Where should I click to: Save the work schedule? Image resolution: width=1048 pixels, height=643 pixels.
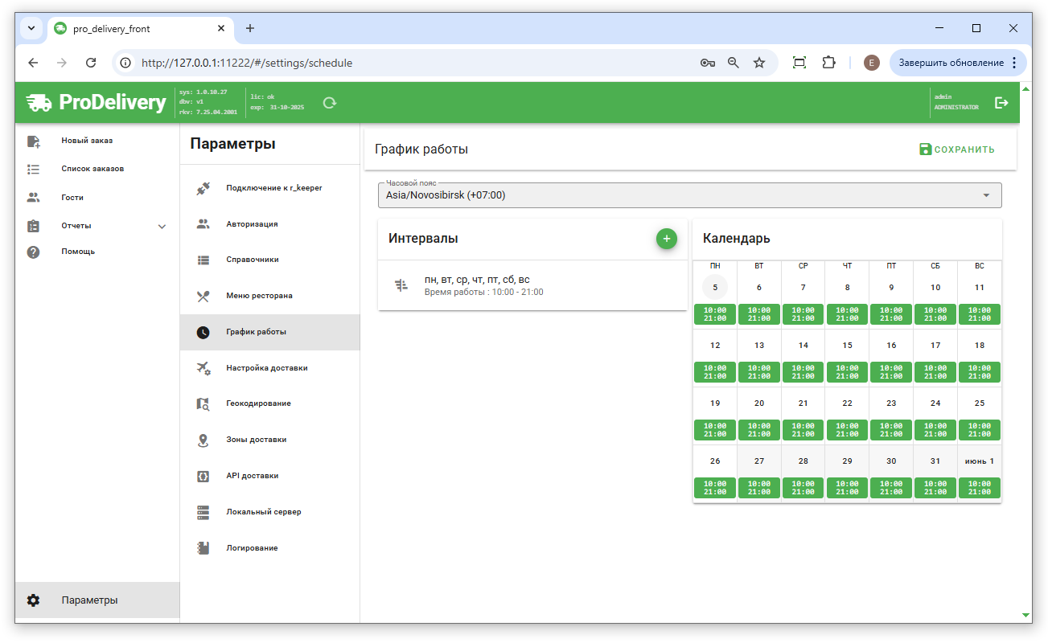(x=957, y=149)
